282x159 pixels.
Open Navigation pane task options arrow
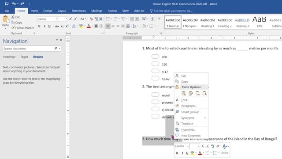pyautogui.click(x=57, y=40)
